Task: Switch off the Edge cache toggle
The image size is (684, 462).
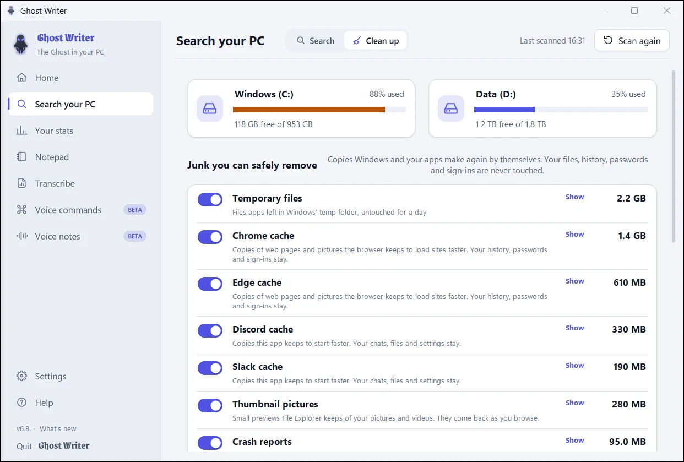Action: pos(210,284)
